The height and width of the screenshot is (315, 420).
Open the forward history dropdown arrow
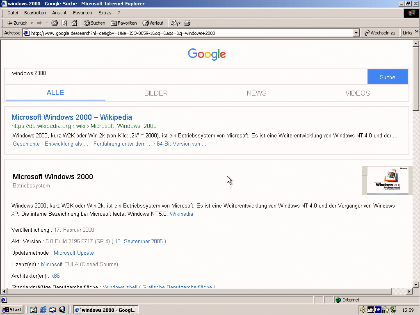[x=47, y=23]
